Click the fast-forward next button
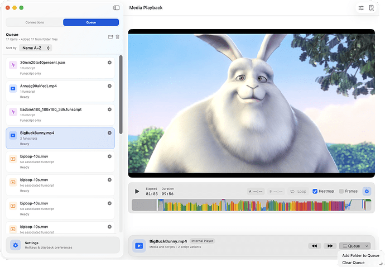Image resolution: width=385 pixels, height=267 pixels. 330,246
